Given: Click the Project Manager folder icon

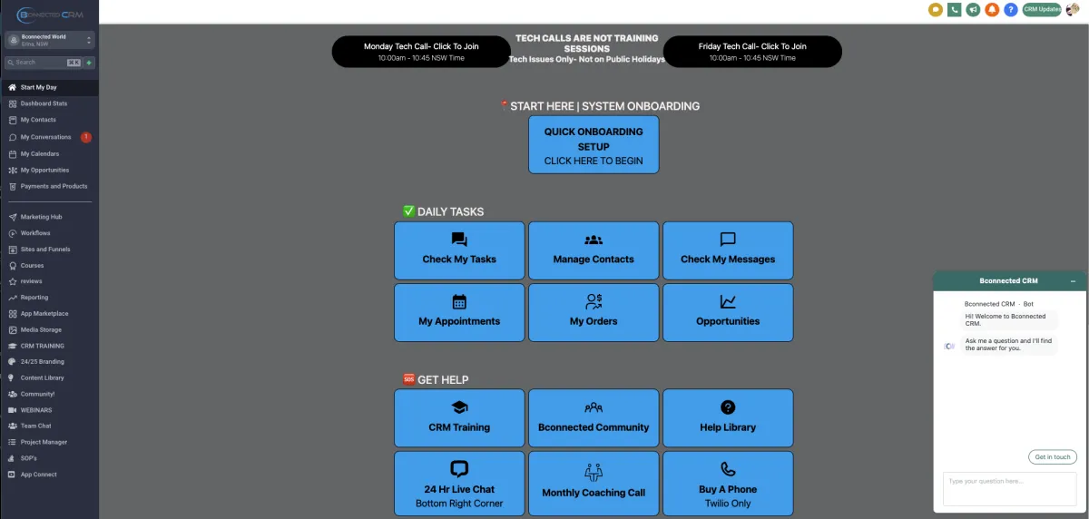Looking at the screenshot, I should 13,442.
